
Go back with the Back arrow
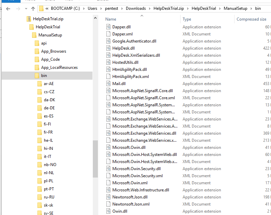pos(8,8)
